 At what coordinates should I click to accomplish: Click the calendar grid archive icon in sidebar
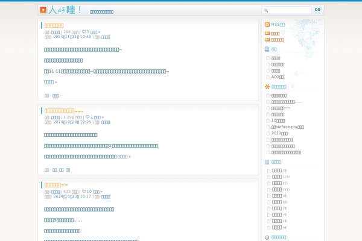coord(267,162)
